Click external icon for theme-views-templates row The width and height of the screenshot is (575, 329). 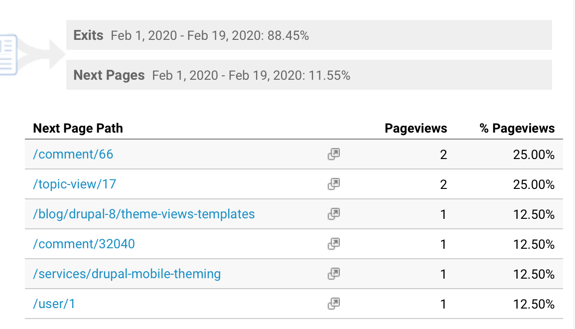tap(334, 214)
